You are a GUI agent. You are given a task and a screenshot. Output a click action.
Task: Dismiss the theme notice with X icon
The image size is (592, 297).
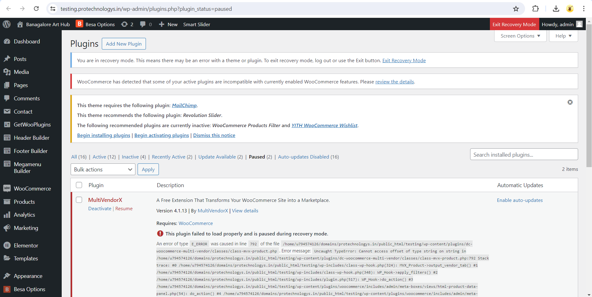click(570, 102)
